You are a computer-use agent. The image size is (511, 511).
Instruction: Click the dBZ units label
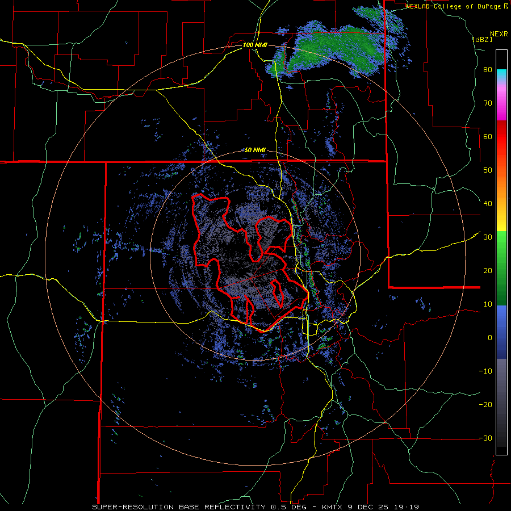tap(482, 39)
